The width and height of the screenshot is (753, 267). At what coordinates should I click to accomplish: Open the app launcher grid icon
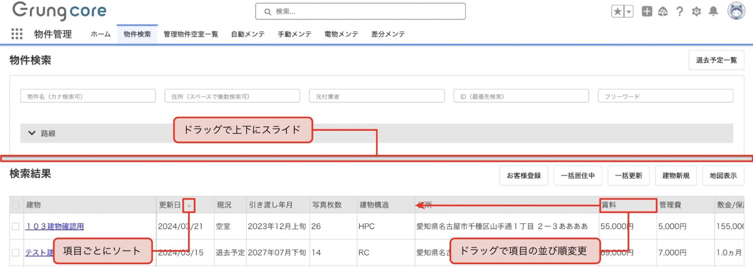(x=16, y=34)
